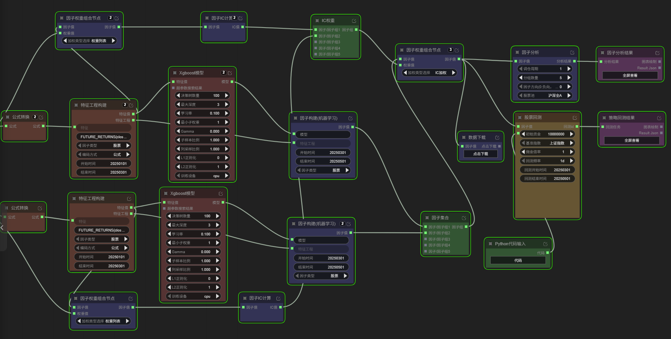The height and width of the screenshot is (339, 671).
Task: Click the left arrow of 股票池 沪深全A
Action: (x=520, y=96)
